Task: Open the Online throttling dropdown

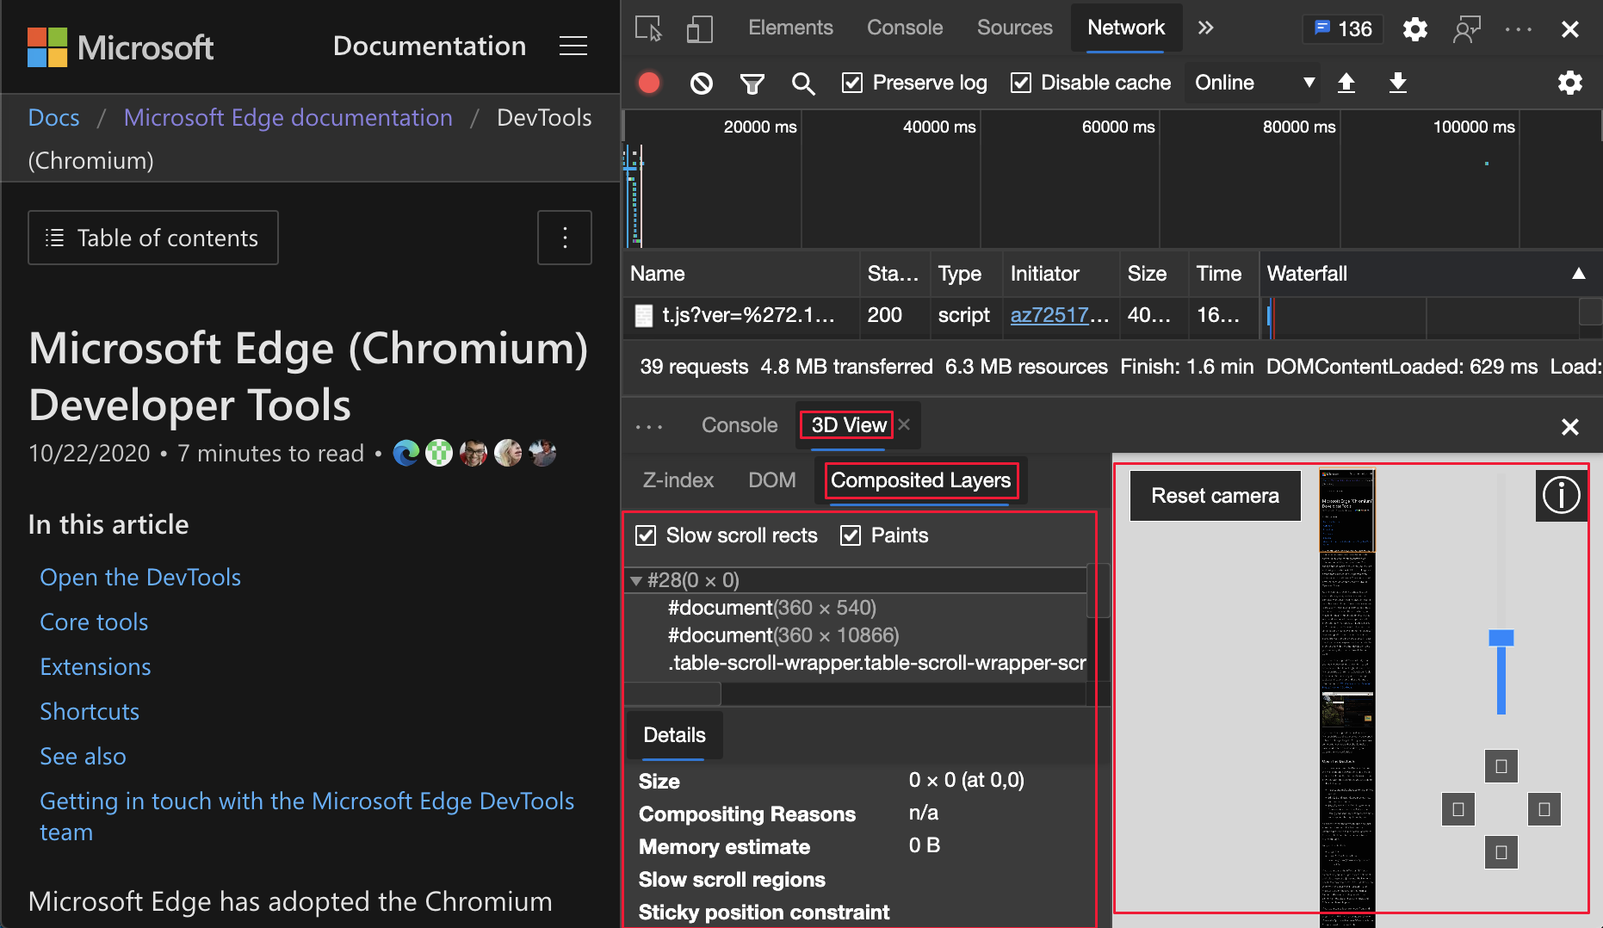Action: tap(1252, 83)
